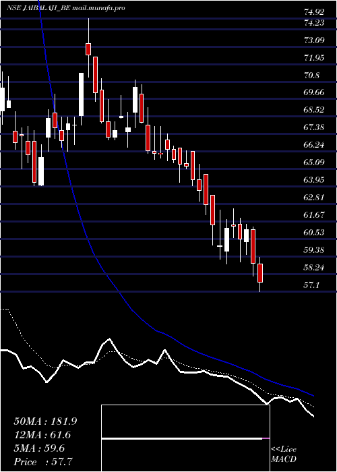Click the 'NSE JAIBALAJI_BE mail.munafa.pro' title text
The height and width of the screenshot is (472, 337).
pos(65,8)
